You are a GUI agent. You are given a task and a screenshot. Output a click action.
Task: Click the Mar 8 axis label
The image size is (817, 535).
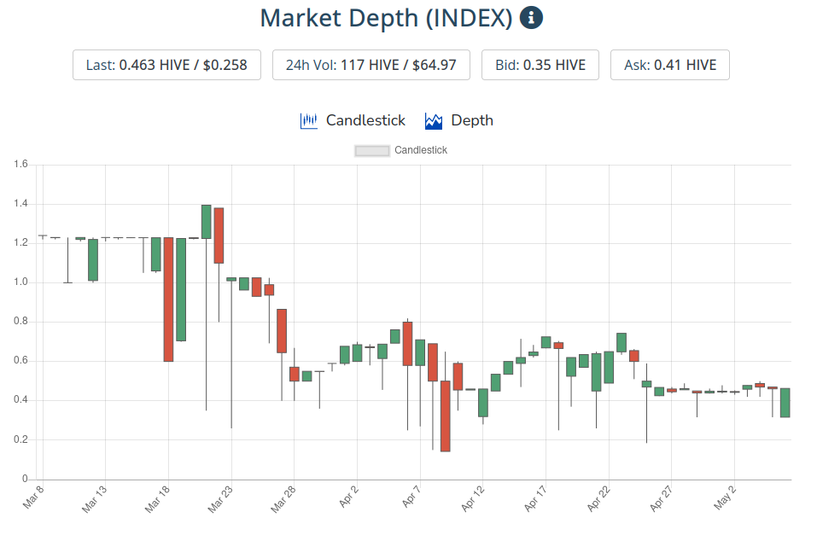pos(33,497)
